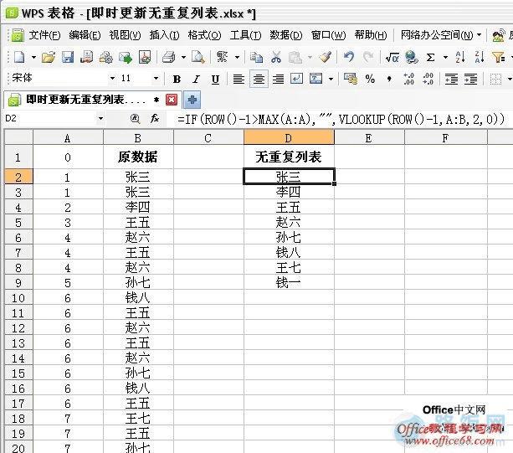The width and height of the screenshot is (513, 453).
Task: Expand the New document dropdown arrow
Action: (33, 58)
